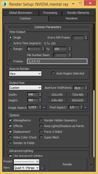The image size is (98, 174).
Task: Toggle the Image Aspect lock icon
Action: pyautogui.click(x=44, y=107)
